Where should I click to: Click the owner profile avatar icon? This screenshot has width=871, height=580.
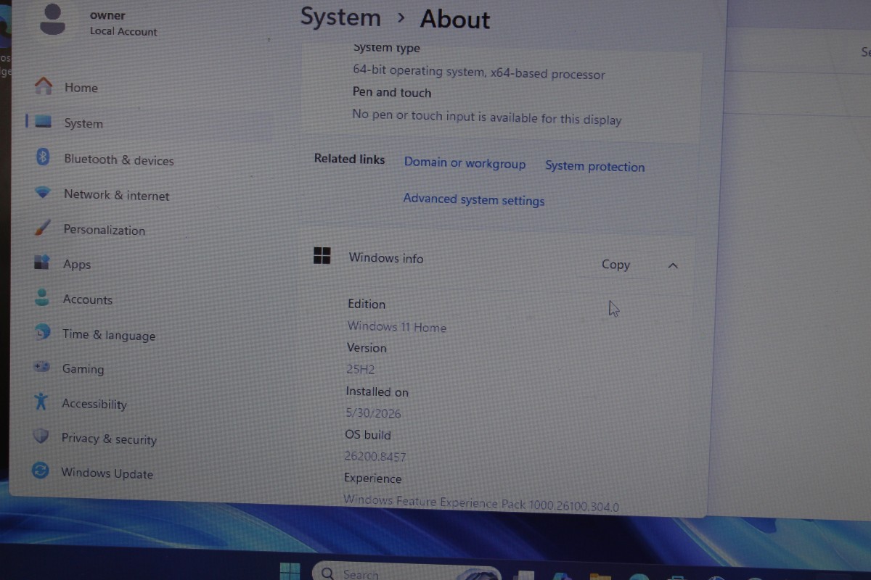(53, 20)
